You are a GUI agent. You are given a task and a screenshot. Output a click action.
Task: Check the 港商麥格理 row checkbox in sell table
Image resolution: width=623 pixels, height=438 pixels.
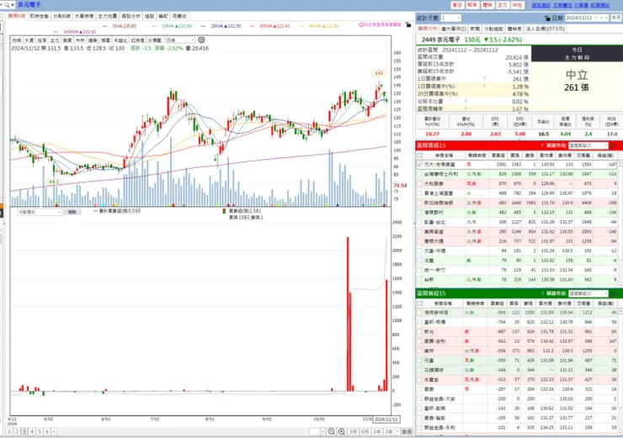[419, 312]
